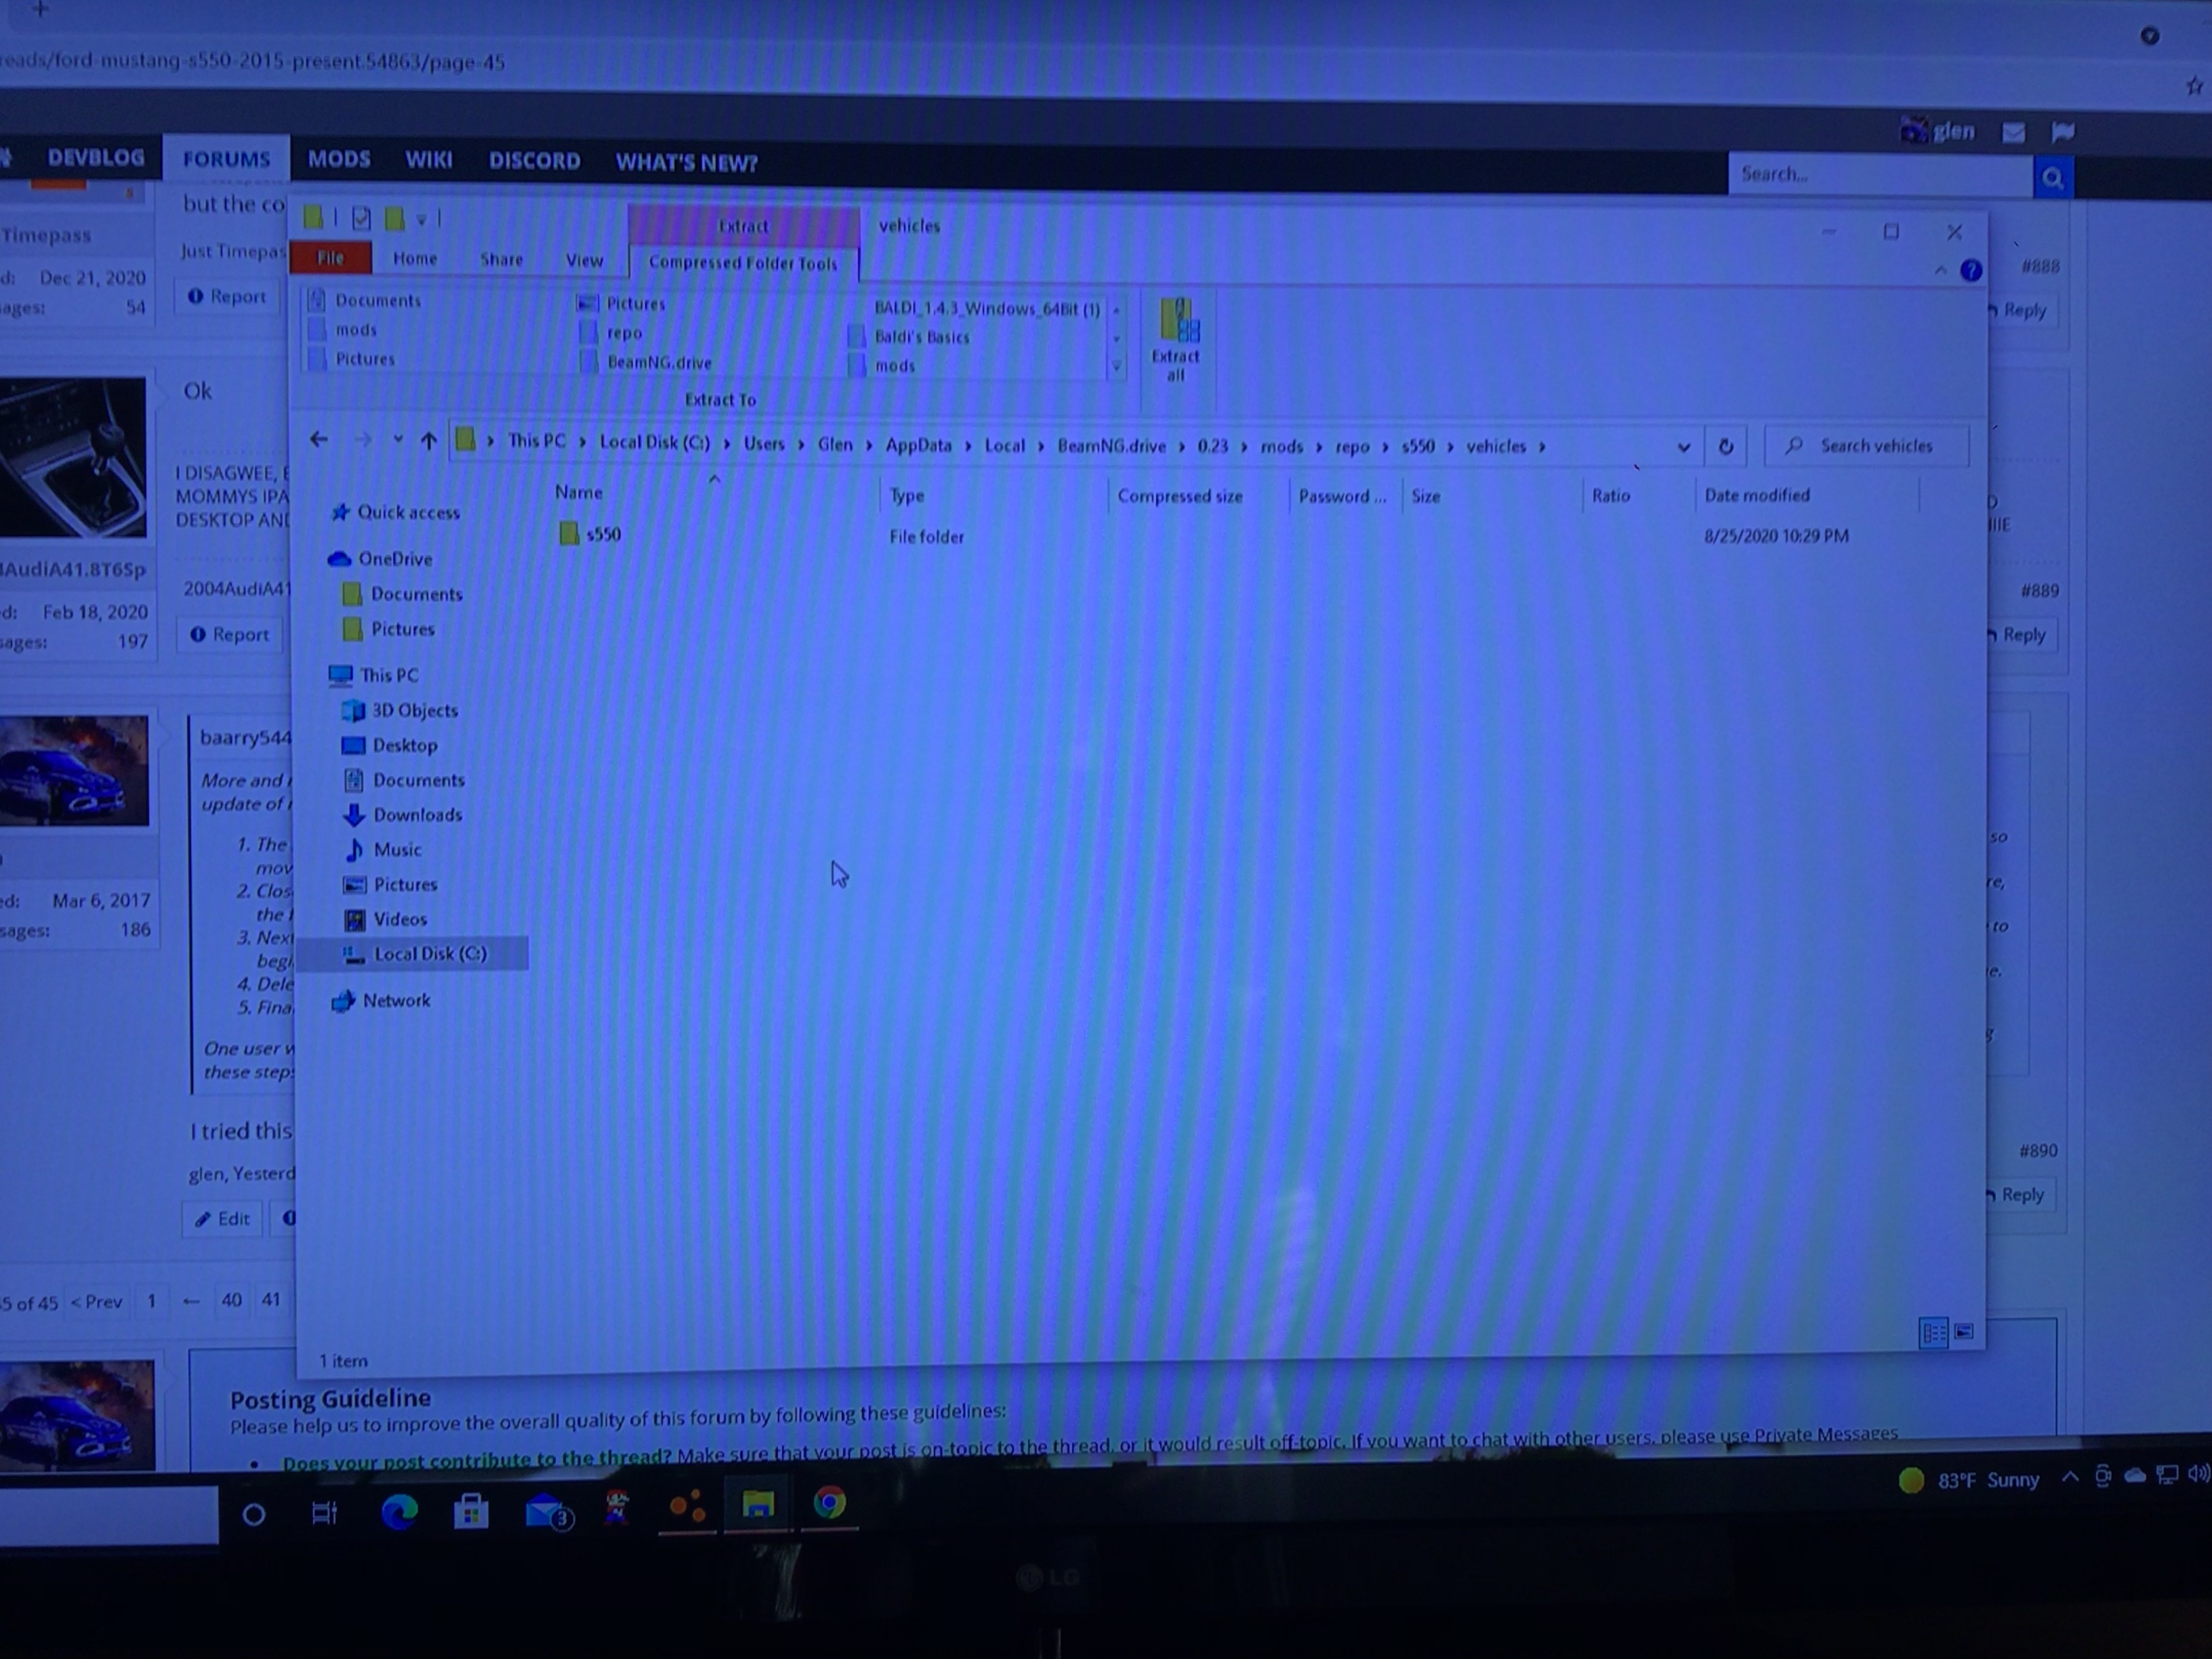Open WIKI in site navigation
2212x1659 pixels.
428,160
